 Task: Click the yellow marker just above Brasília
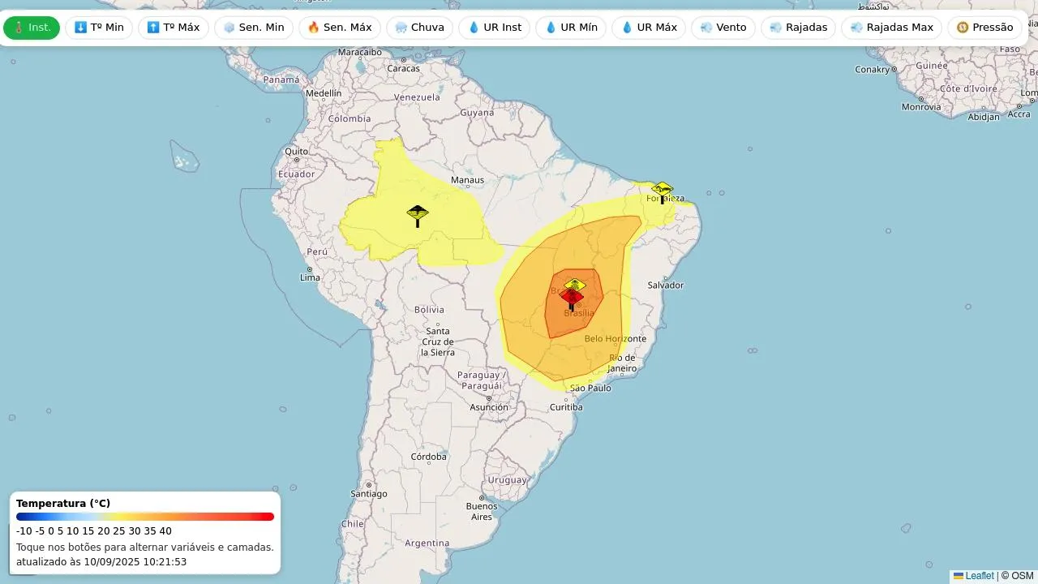coord(575,284)
